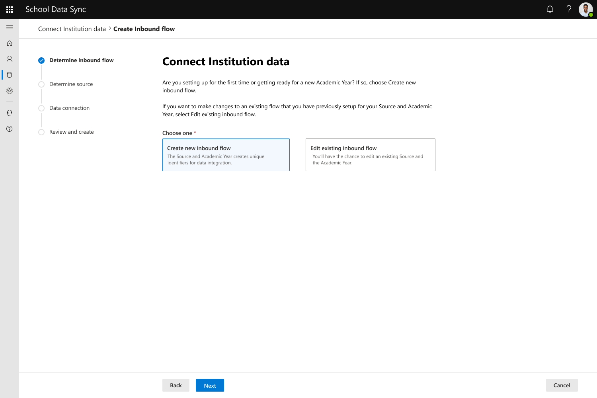Go to Review and create step
The width and height of the screenshot is (597, 398).
[x=72, y=132]
